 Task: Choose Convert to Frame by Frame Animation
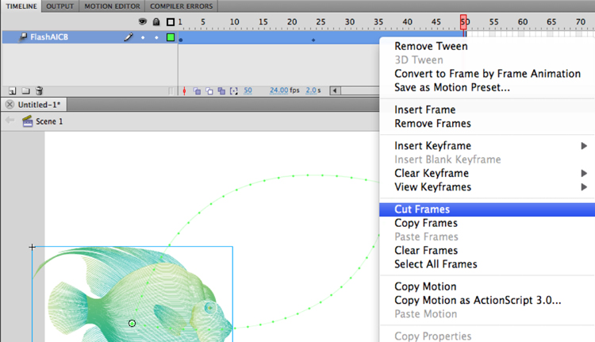click(488, 74)
